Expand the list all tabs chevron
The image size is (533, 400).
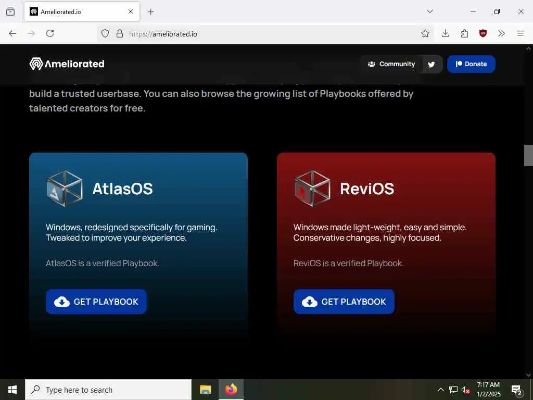[x=430, y=11]
